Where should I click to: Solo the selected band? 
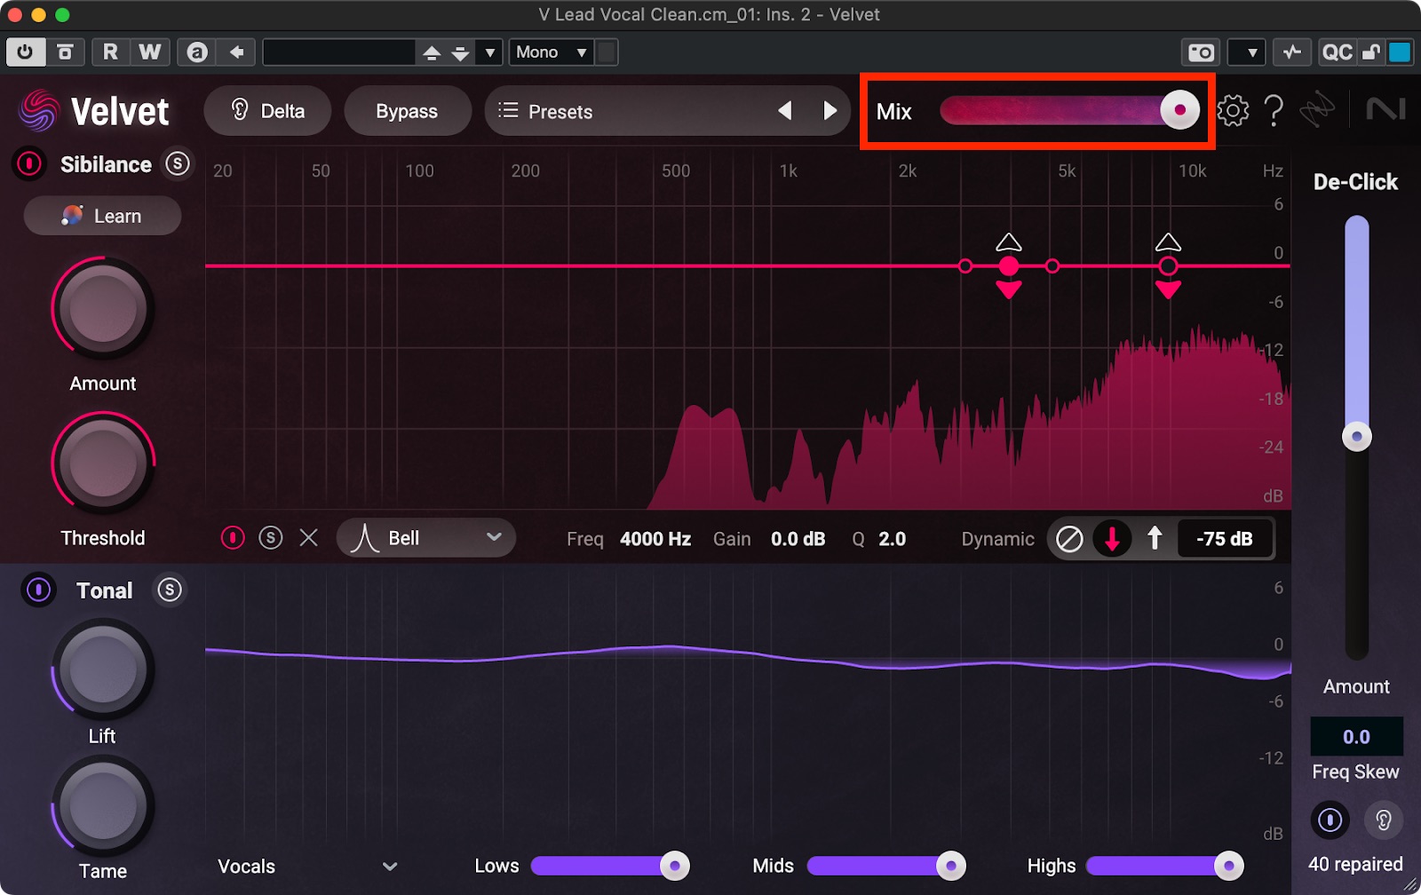(x=271, y=538)
